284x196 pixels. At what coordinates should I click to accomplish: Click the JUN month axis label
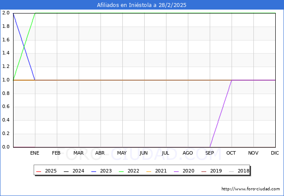[144, 153]
